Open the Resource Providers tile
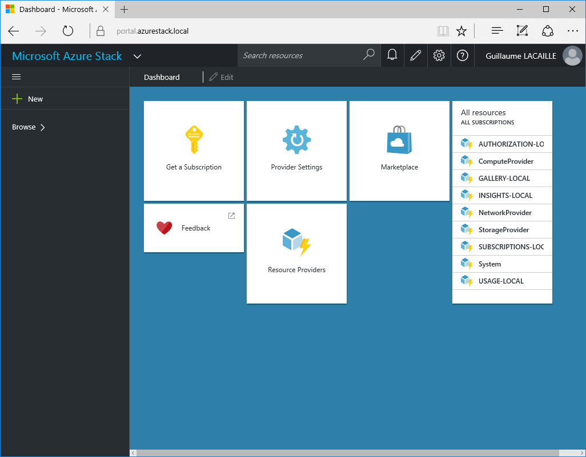Image resolution: width=586 pixels, height=457 pixels. point(296,253)
